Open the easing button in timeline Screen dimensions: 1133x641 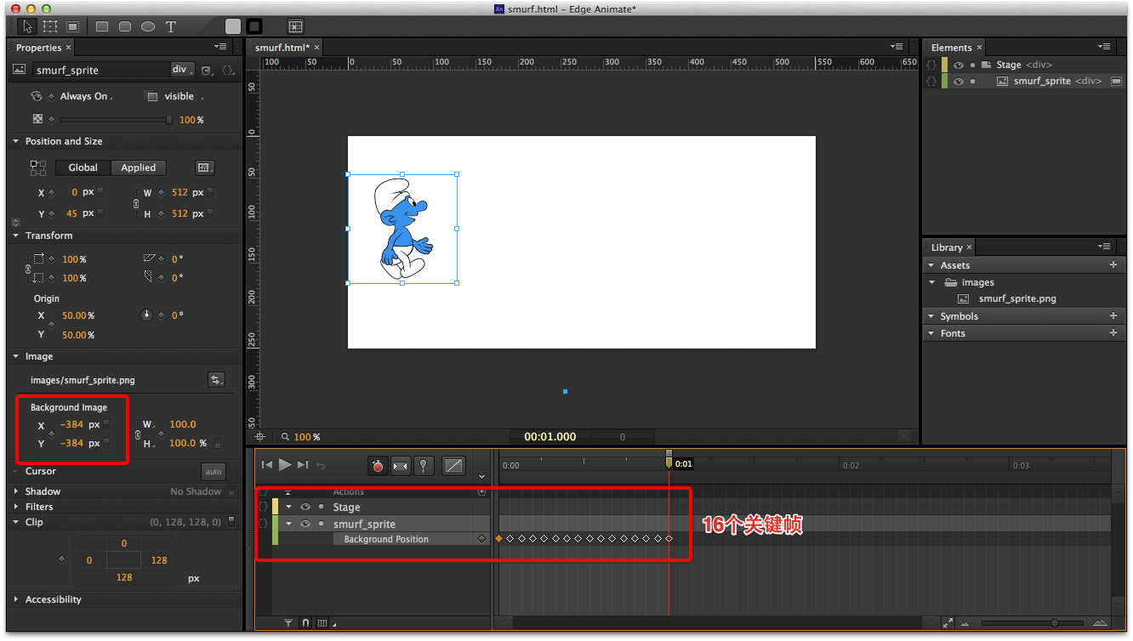tap(454, 466)
